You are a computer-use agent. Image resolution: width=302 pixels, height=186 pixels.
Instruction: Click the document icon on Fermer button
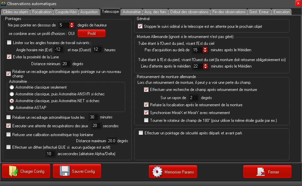pyautogui.click(x=261, y=172)
